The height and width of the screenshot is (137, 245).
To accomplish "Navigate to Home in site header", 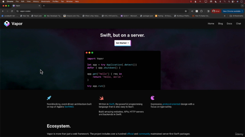I will point(211,24).
